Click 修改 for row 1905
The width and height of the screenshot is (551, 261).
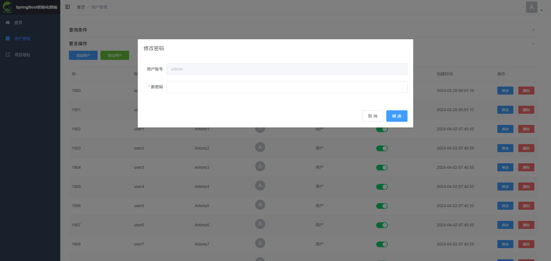(x=505, y=187)
